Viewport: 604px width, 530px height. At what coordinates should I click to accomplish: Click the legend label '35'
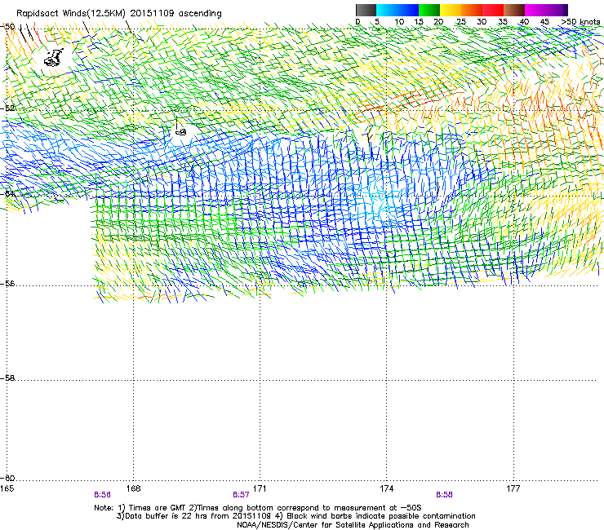[x=503, y=22]
